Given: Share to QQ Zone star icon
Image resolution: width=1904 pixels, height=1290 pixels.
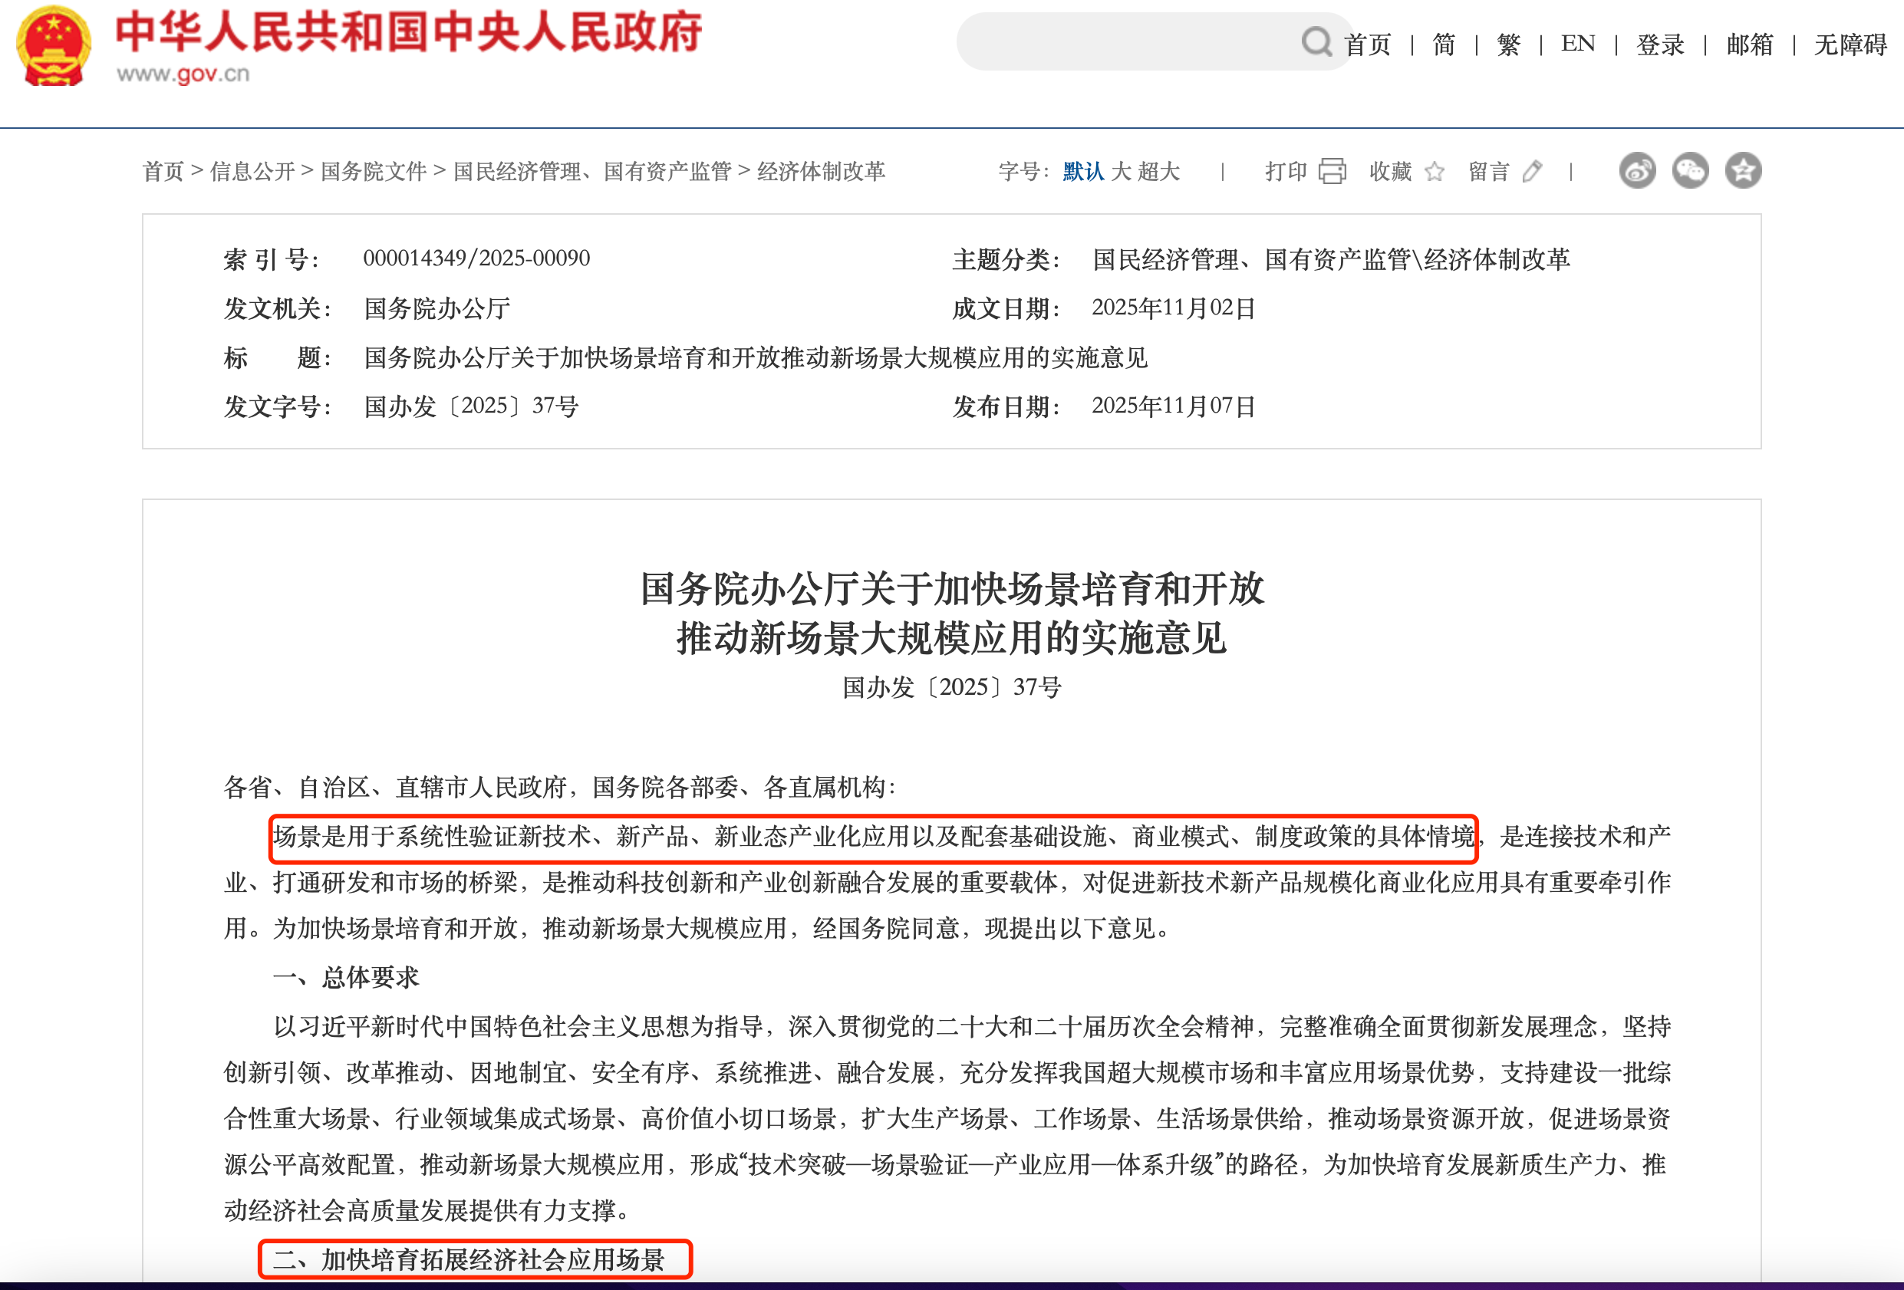Looking at the screenshot, I should (1743, 170).
